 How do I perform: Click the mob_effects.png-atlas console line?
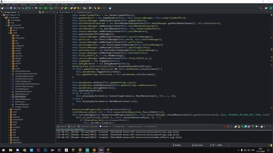[119, 137]
